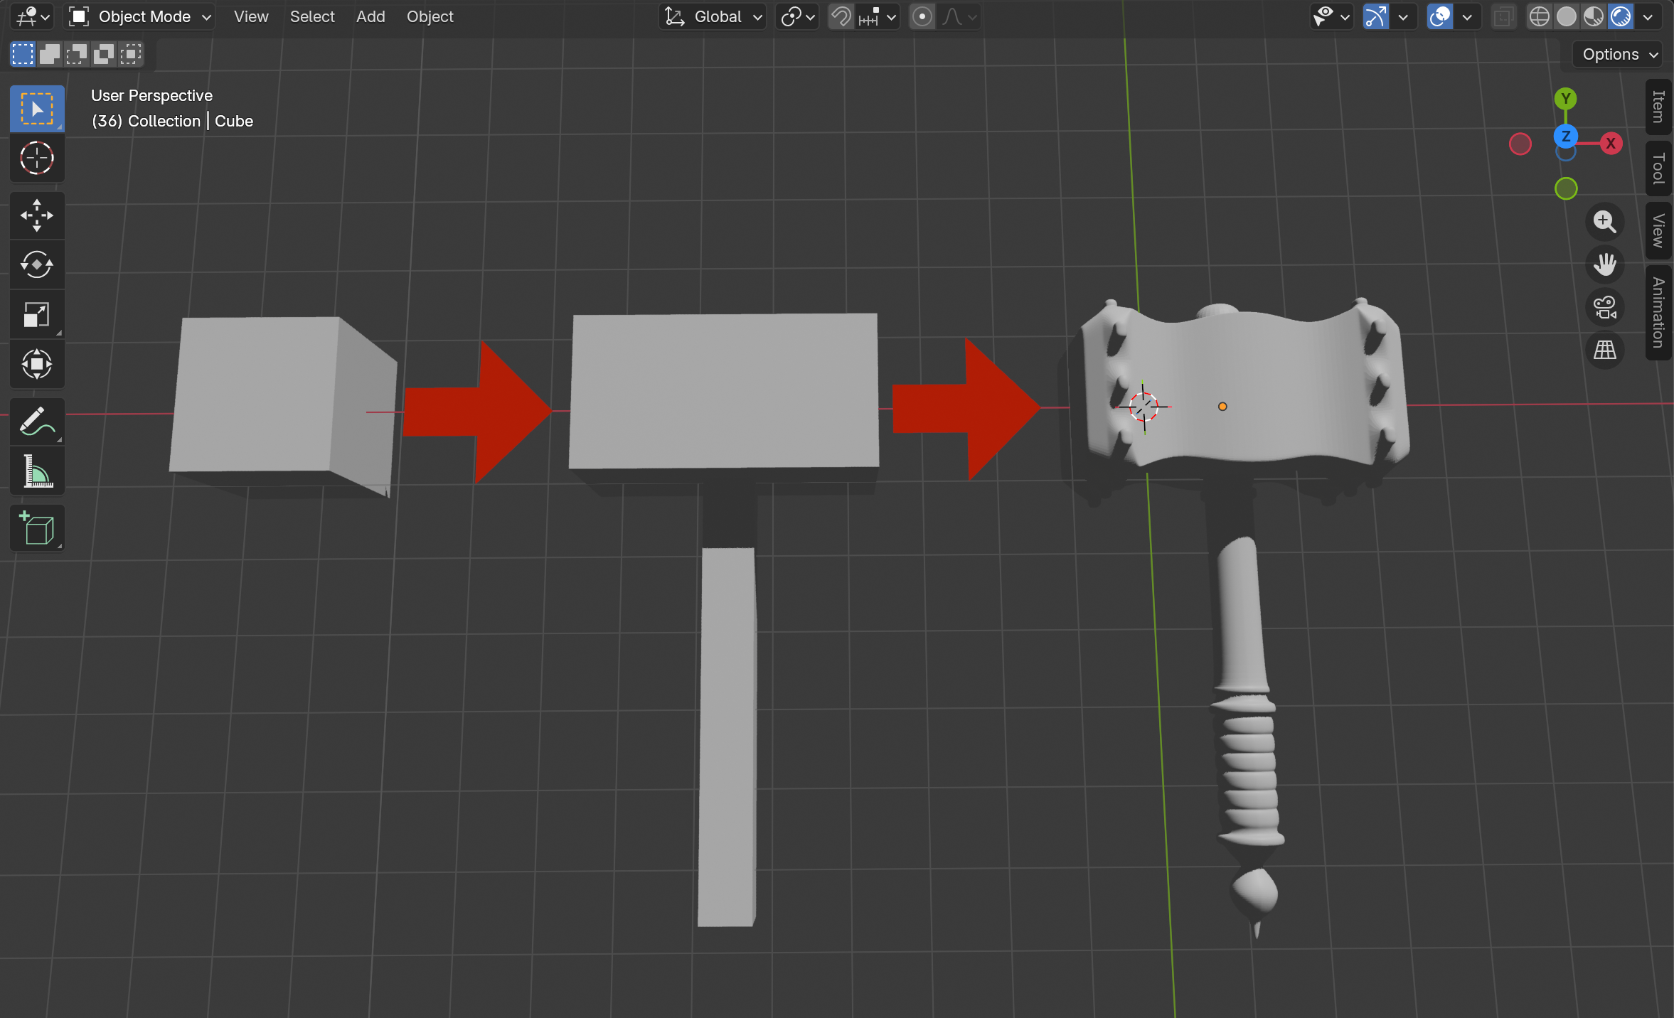The width and height of the screenshot is (1674, 1018).
Task: Switch to Wireframe viewport shading
Action: pos(1540,16)
